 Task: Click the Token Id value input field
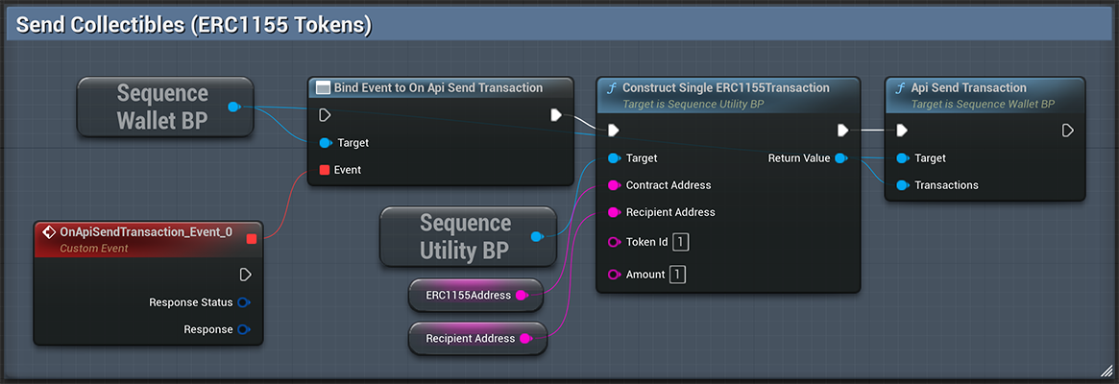pos(680,242)
